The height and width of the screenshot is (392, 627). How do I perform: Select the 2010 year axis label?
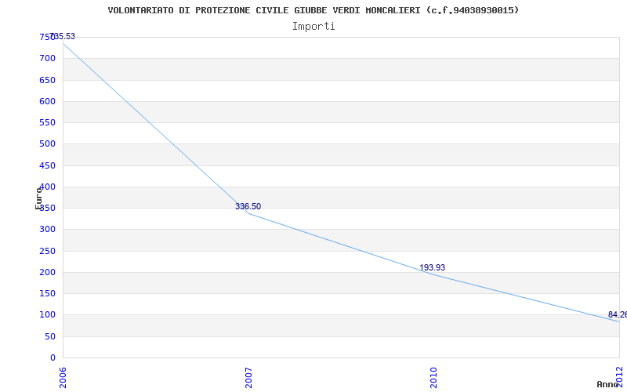pyautogui.click(x=434, y=378)
